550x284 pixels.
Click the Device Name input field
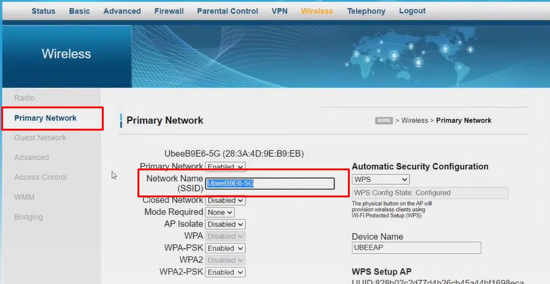point(416,248)
